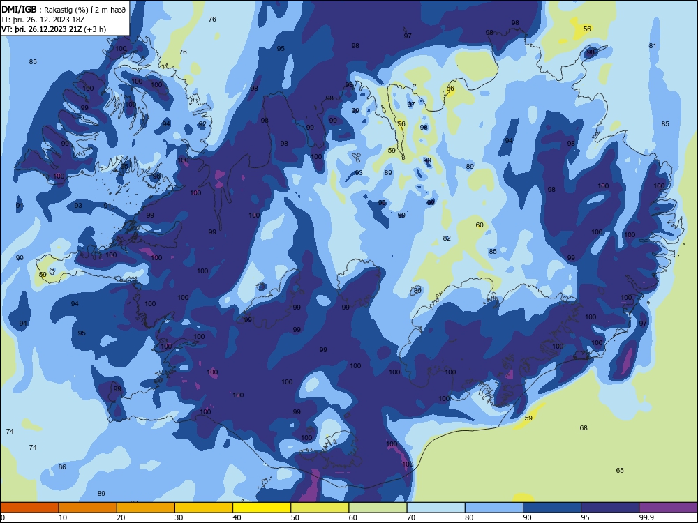Click the pale yellow 50–60 legend band
Screen dimensions: 698x523
point(320,508)
